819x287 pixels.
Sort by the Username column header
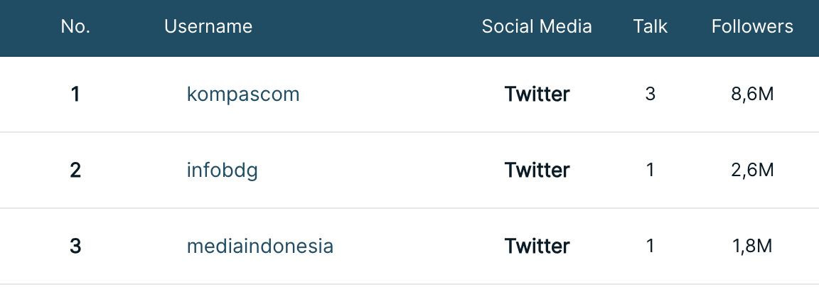tap(208, 26)
